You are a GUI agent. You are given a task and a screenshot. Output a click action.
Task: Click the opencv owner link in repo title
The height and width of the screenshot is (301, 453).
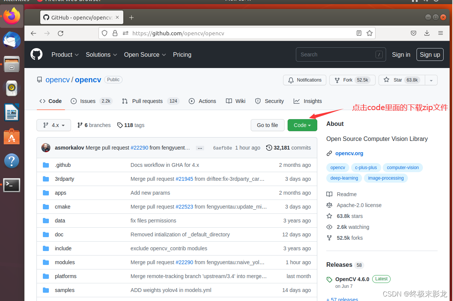tap(58, 80)
